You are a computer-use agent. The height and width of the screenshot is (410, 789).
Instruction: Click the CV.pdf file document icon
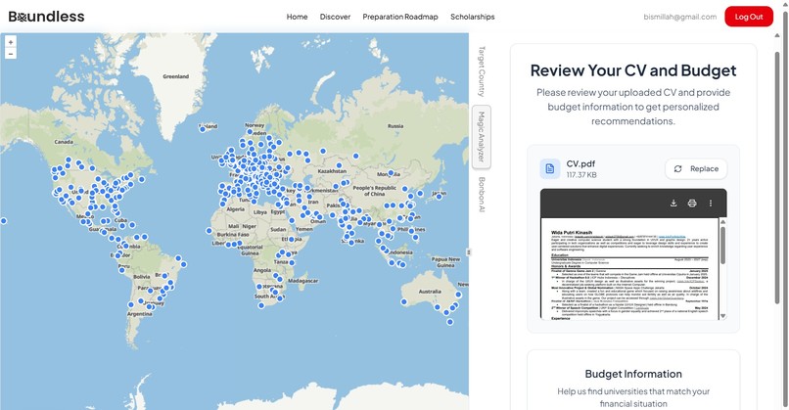[550, 169]
